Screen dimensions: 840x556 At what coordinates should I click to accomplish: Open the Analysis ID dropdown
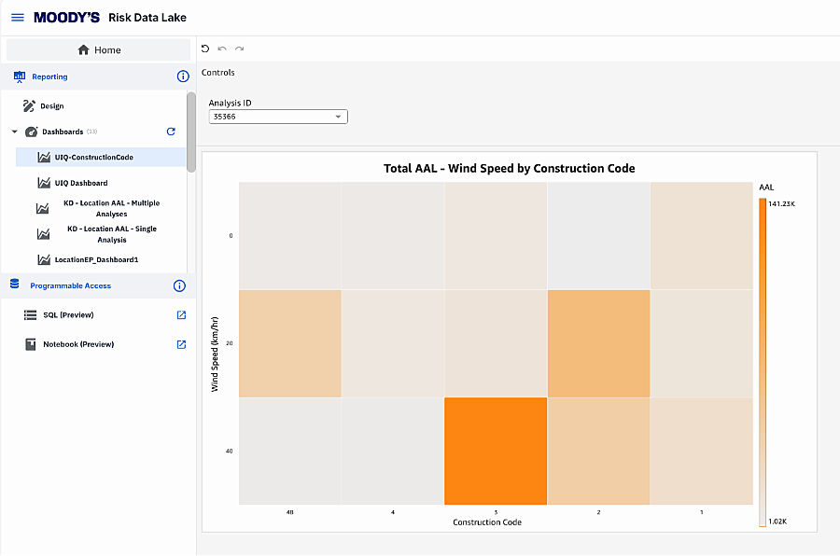pos(278,117)
